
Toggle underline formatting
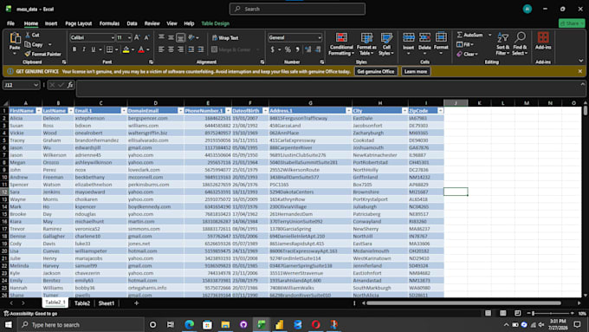point(94,49)
